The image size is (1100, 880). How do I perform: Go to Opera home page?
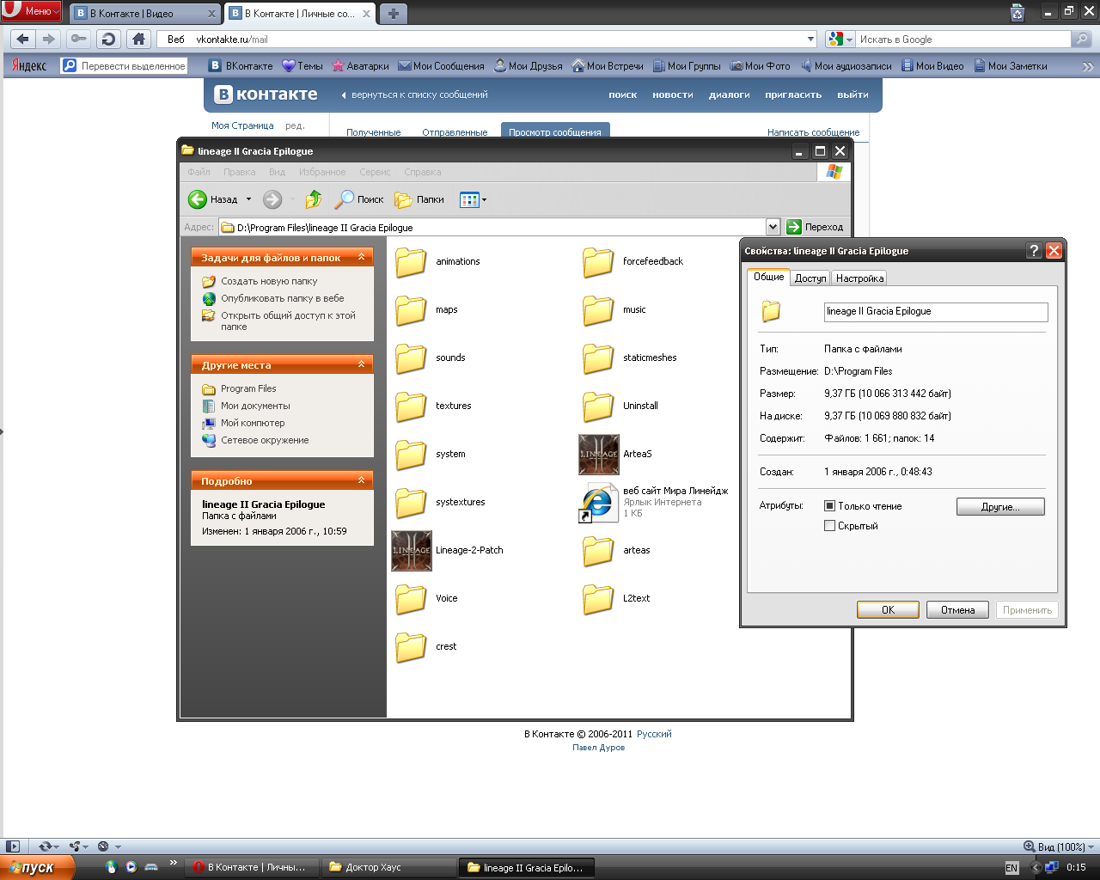pyautogui.click(x=138, y=39)
